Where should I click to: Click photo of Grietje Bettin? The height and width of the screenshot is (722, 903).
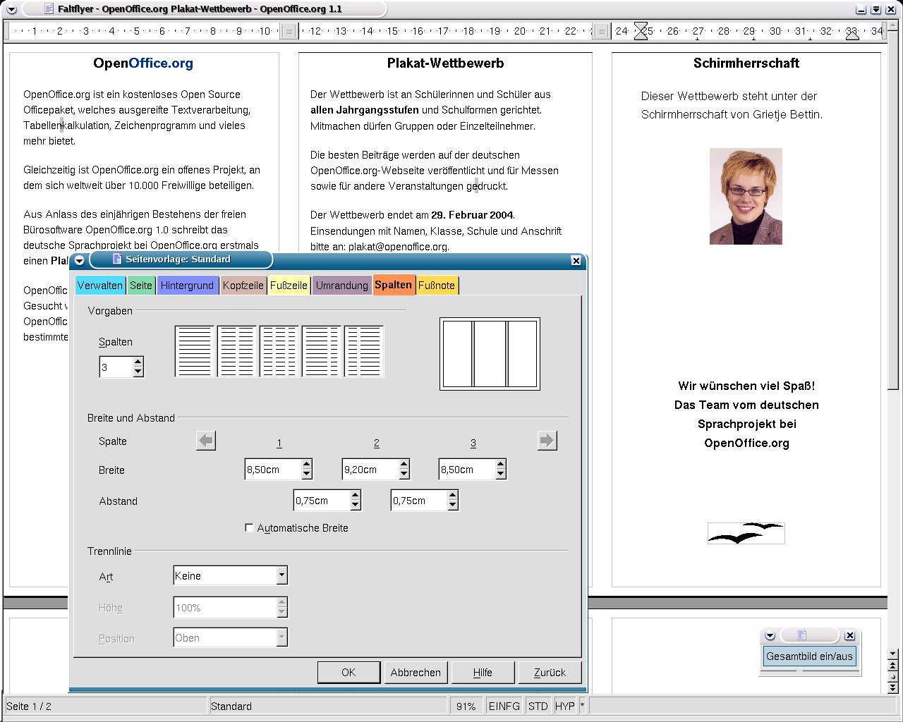[746, 197]
